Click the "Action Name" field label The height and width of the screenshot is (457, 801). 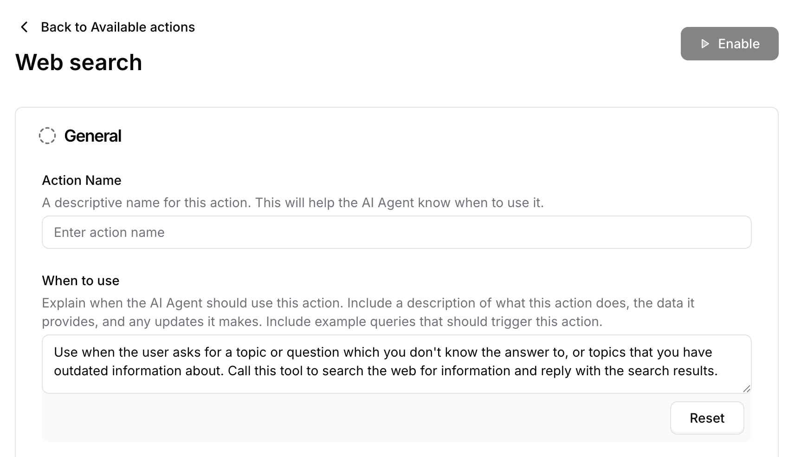82,180
